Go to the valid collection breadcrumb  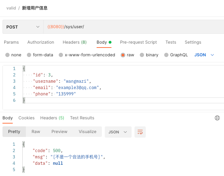[11, 8]
